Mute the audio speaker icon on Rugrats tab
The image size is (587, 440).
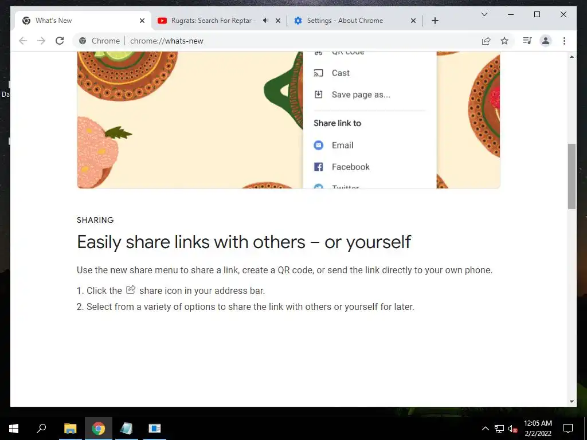click(265, 20)
